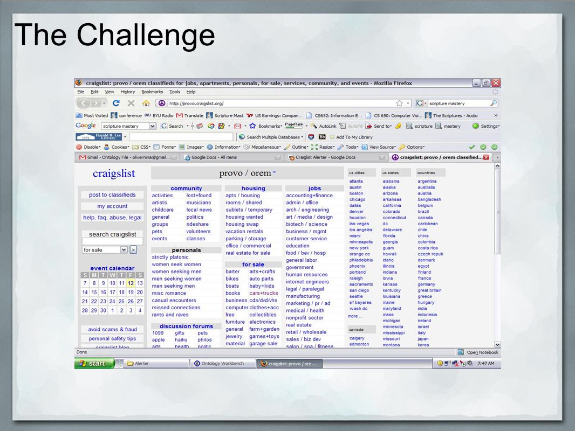Click the Google toolbar Gmail envelope icon
Screen dimensions: 575x431
point(238,126)
